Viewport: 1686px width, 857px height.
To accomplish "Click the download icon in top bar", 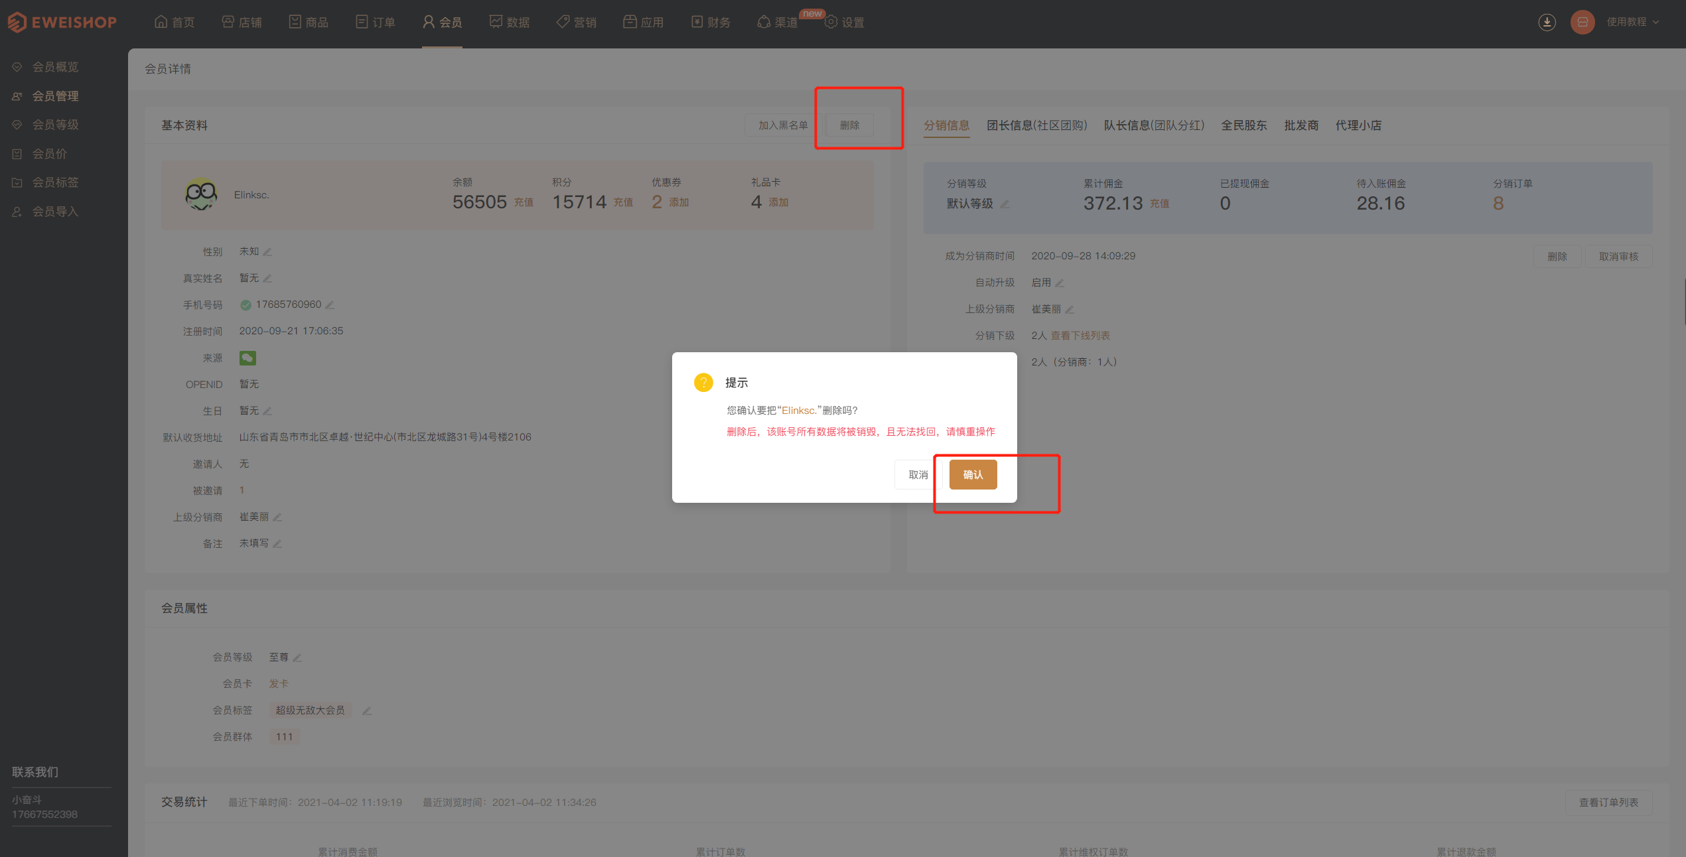I will (1547, 22).
